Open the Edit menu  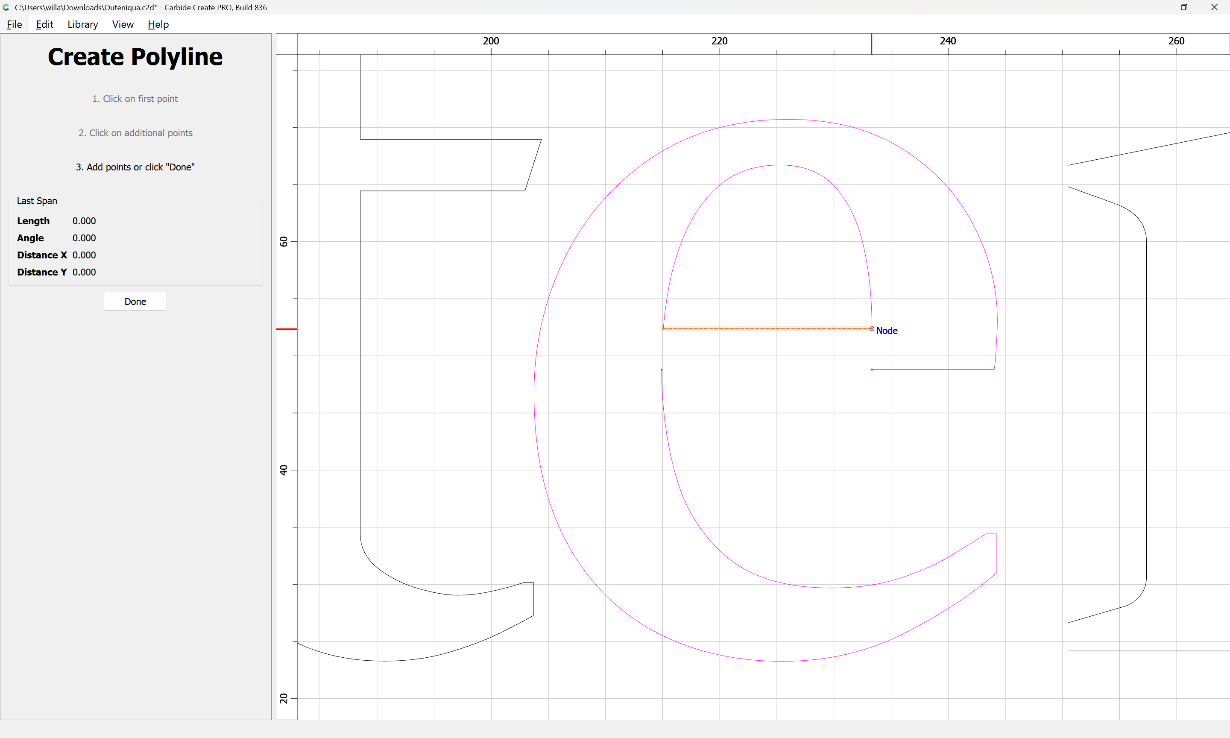coord(44,24)
